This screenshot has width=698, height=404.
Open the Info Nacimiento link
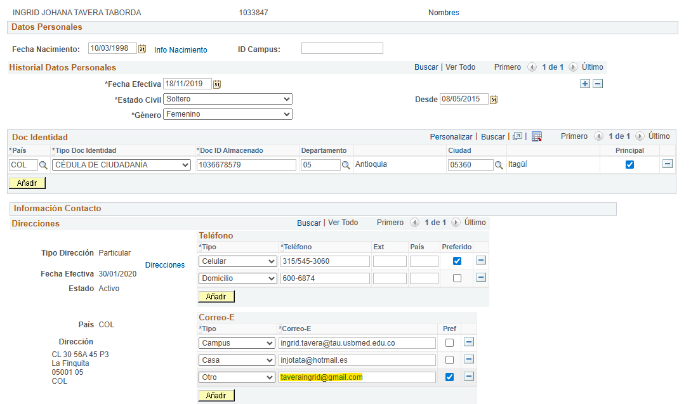coord(180,50)
